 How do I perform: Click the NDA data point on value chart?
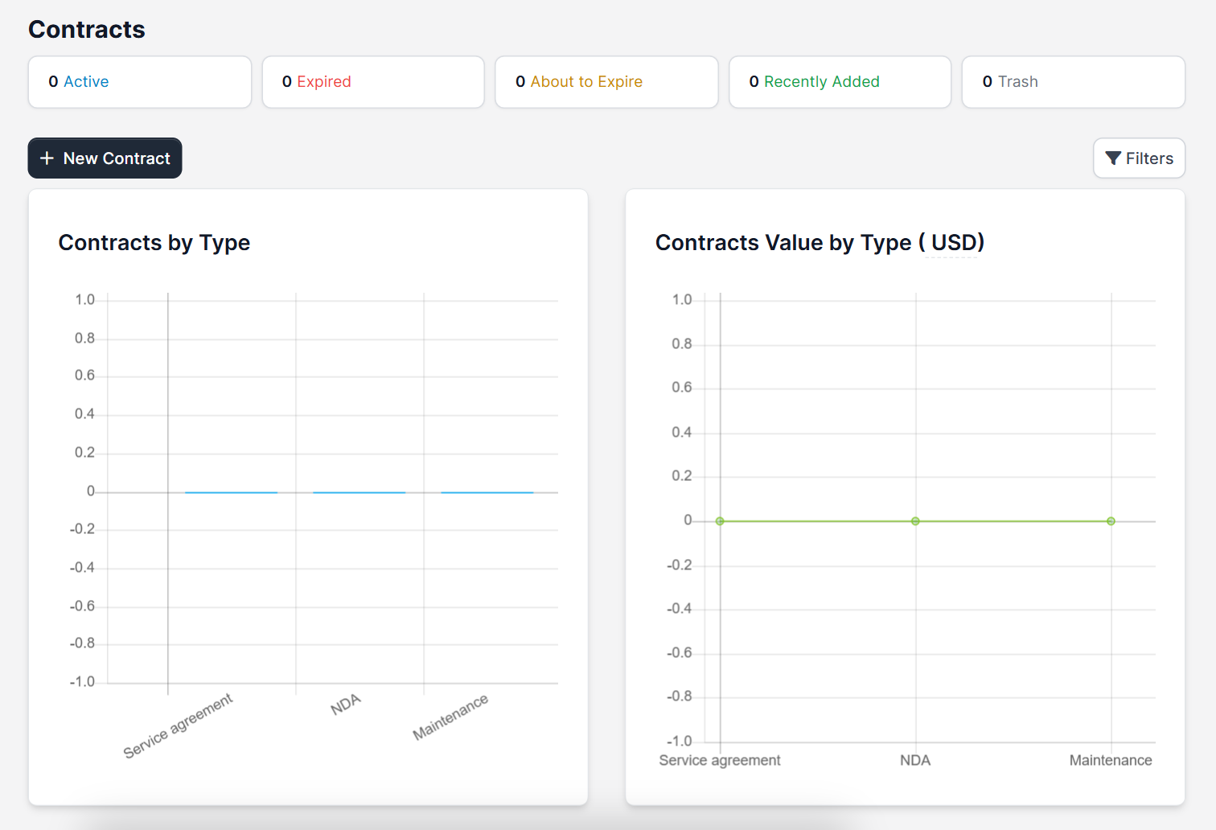click(915, 521)
